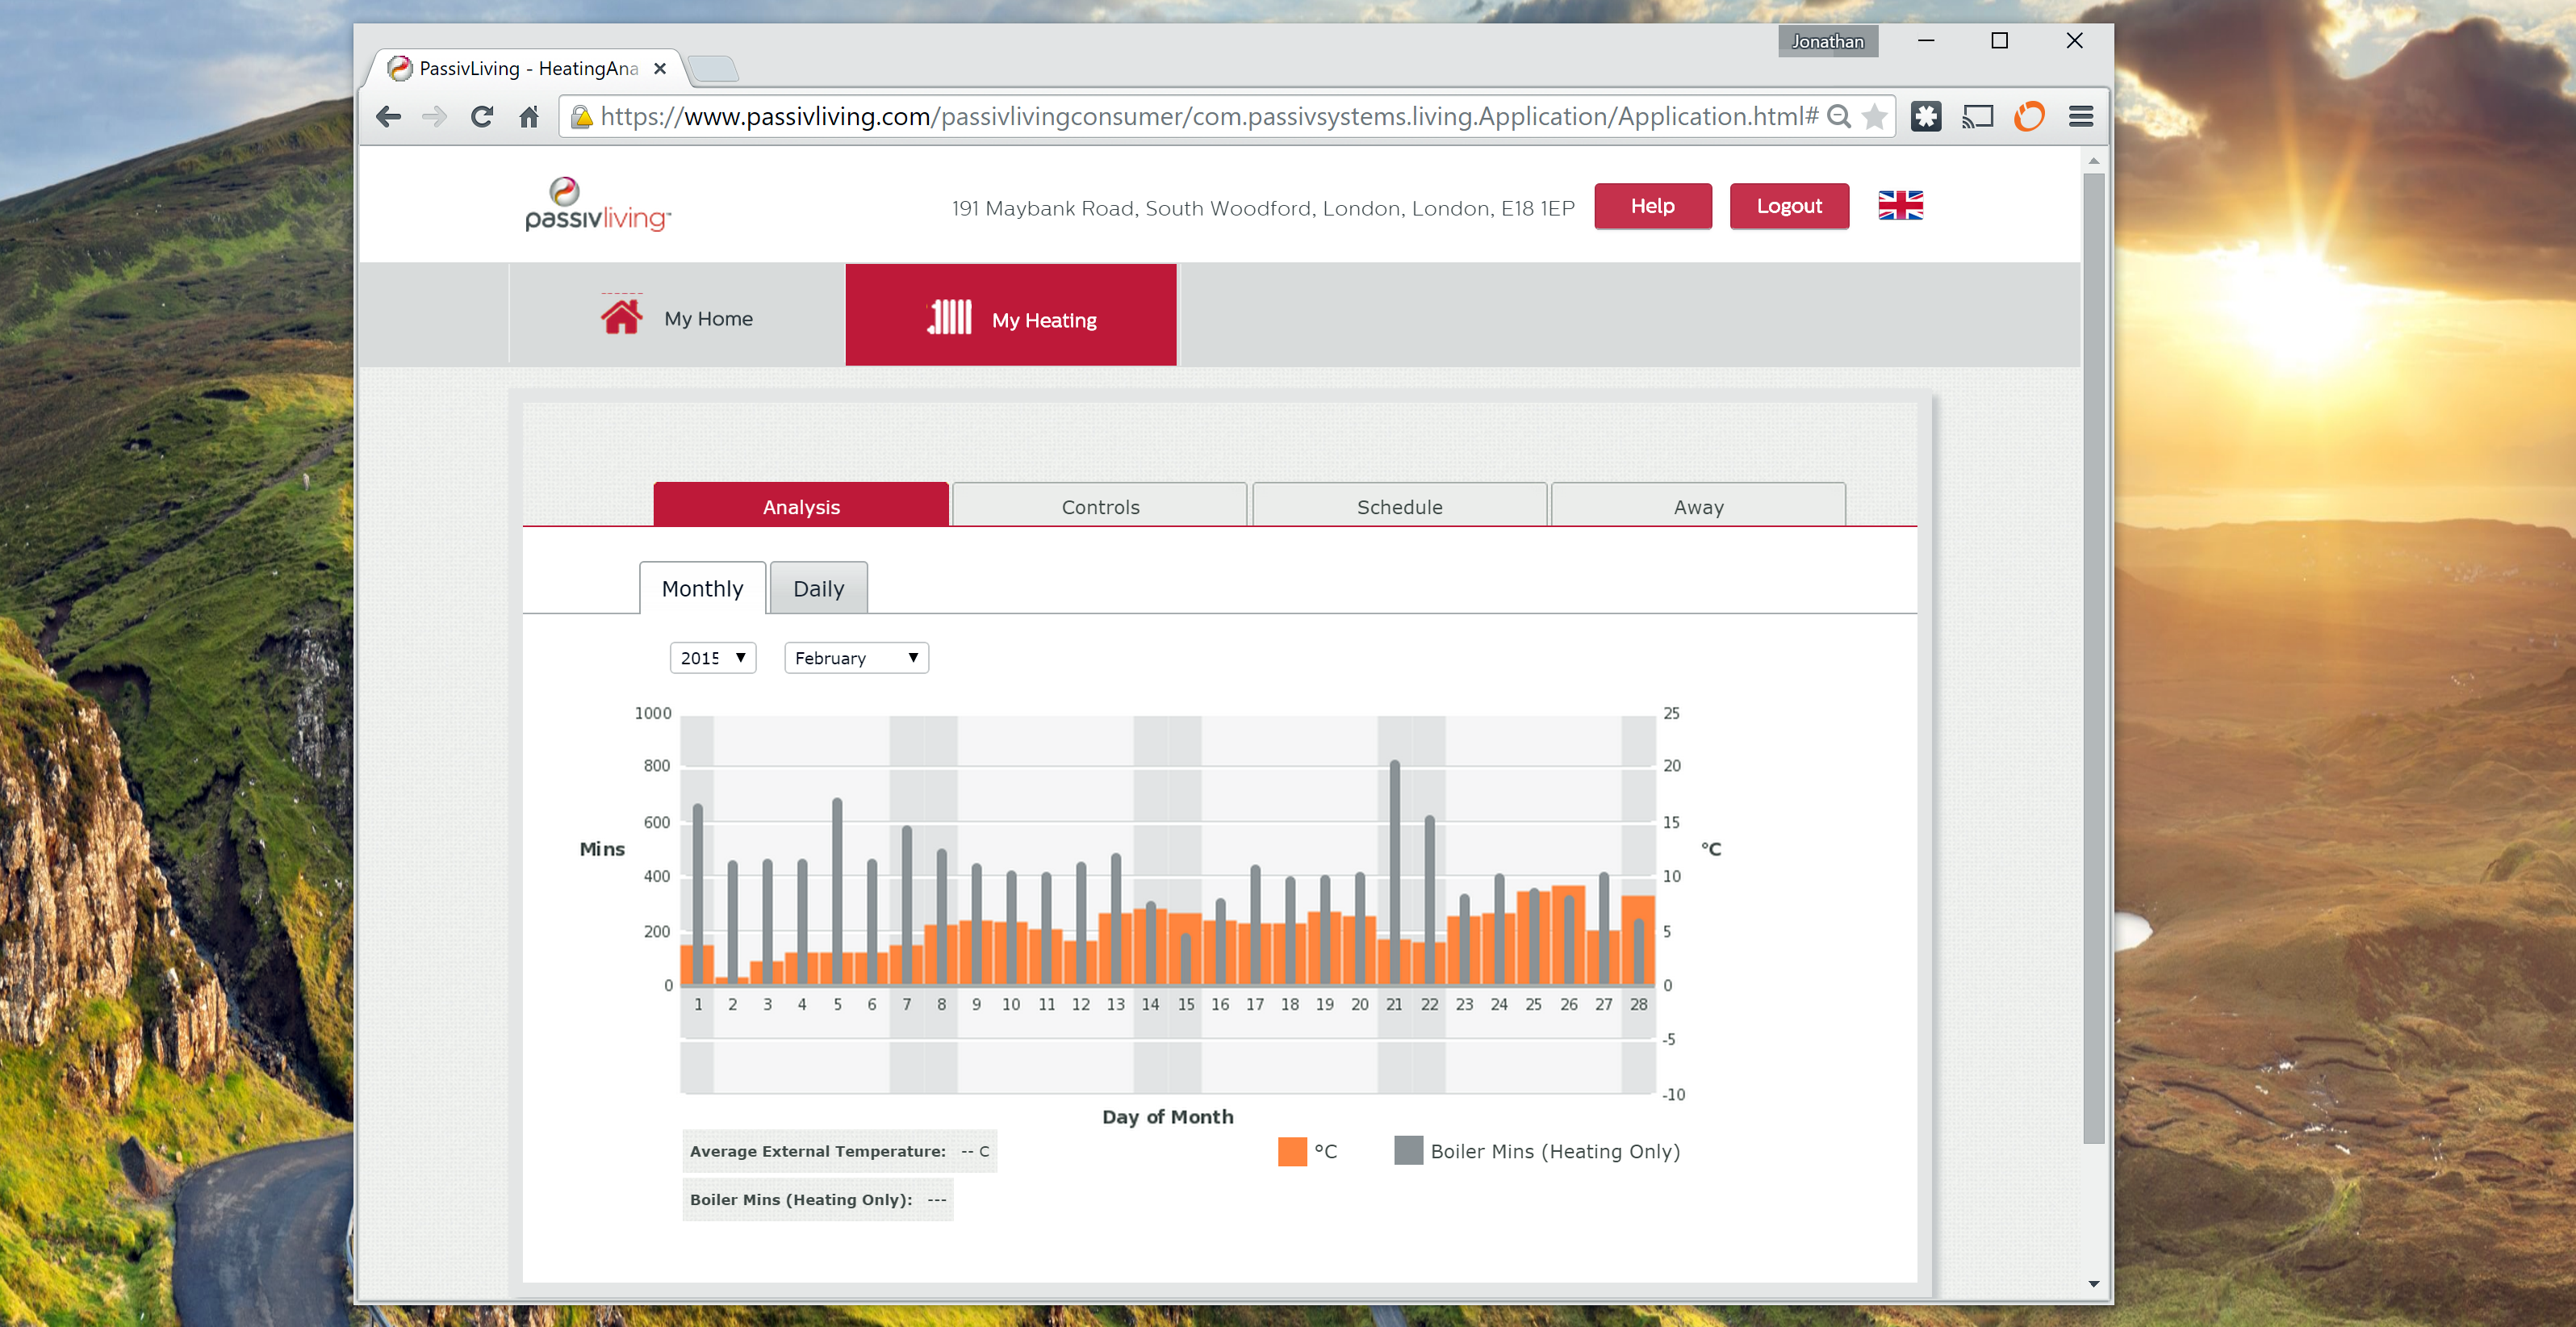Close the PassivLiving browser tab
2576x1327 pixels.
[660, 69]
